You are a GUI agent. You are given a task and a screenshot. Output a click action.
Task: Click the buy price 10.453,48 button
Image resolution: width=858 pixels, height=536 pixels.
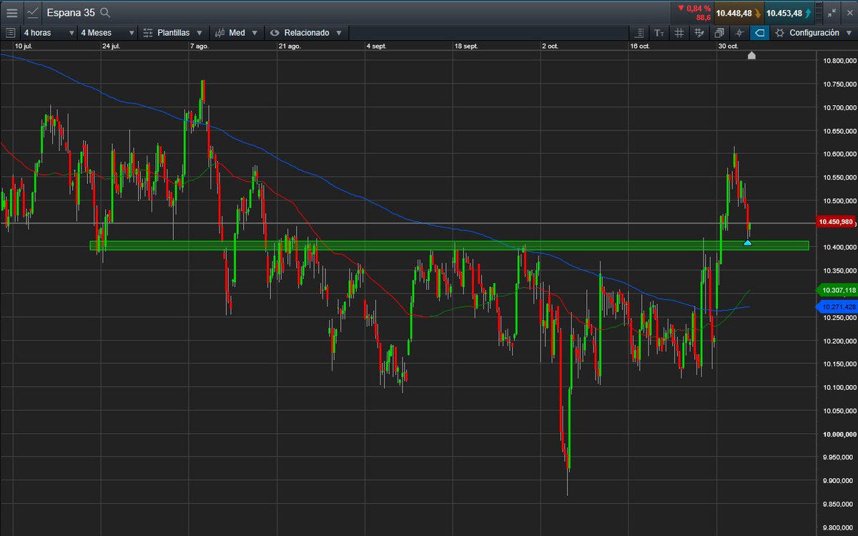789,13
